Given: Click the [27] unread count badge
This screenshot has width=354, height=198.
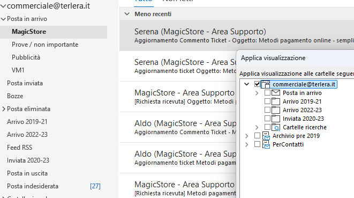Looking at the screenshot, I should (x=95, y=186).
